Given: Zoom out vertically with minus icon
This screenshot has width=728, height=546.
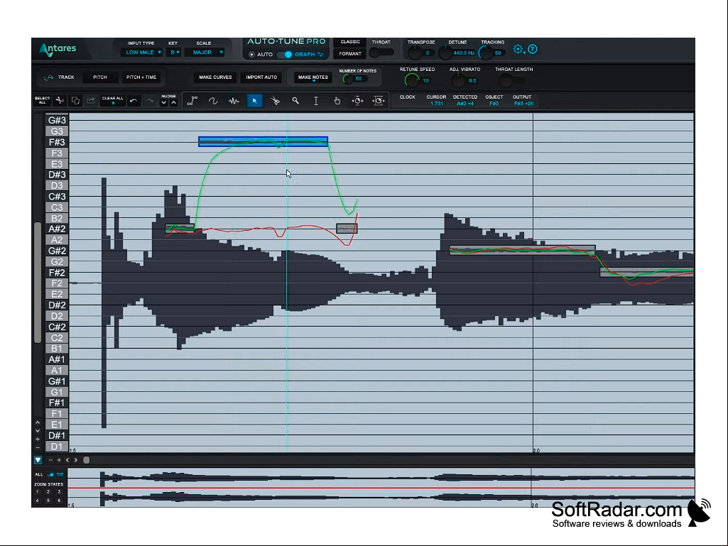Looking at the screenshot, I should point(38,447).
